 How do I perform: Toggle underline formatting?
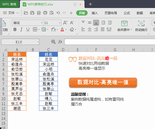28,29
